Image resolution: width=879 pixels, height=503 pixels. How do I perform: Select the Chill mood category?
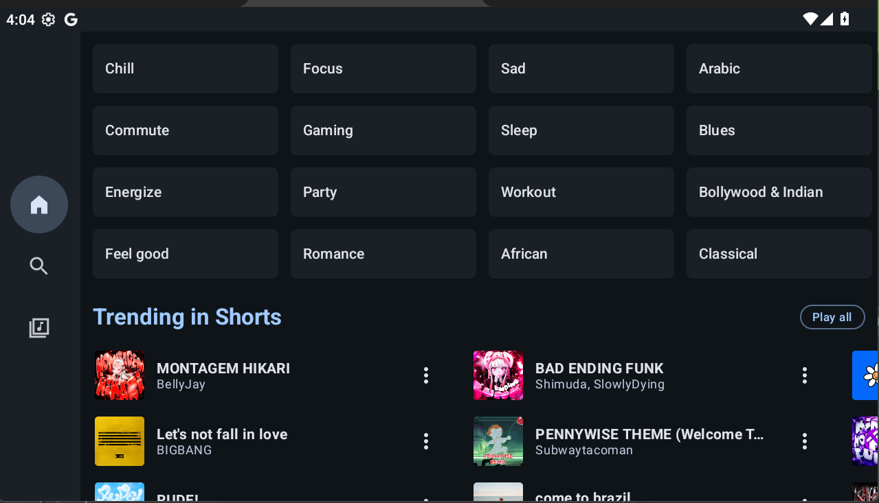185,69
